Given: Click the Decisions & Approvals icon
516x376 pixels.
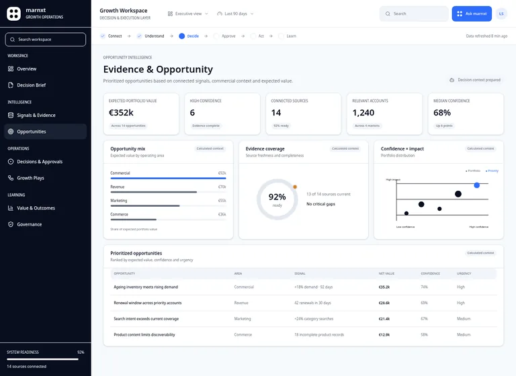Looking at the screenshot, I should tap(11, 162).
